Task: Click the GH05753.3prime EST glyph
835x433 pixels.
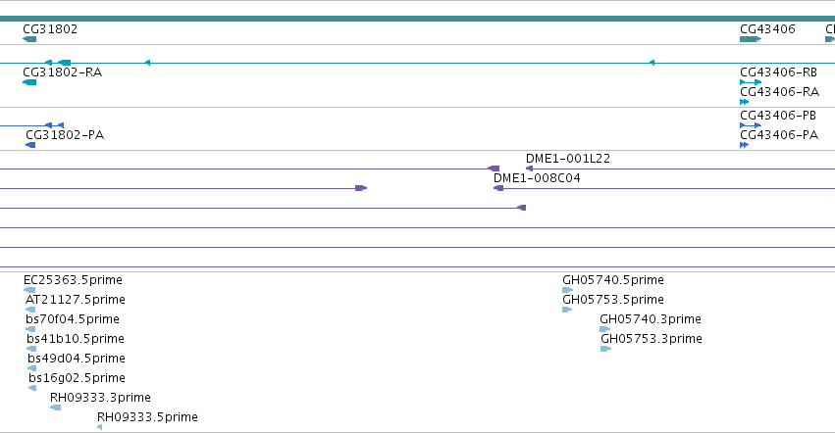Action: point(606,349)
